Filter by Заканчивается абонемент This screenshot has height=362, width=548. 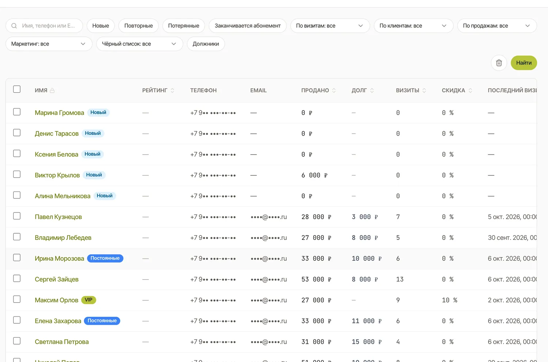pyautogui.click(x=248, y=26)
